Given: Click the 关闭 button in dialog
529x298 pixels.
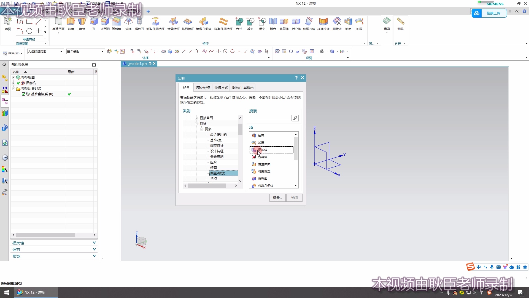Looking at the screenshot, I should coord(294,198).
